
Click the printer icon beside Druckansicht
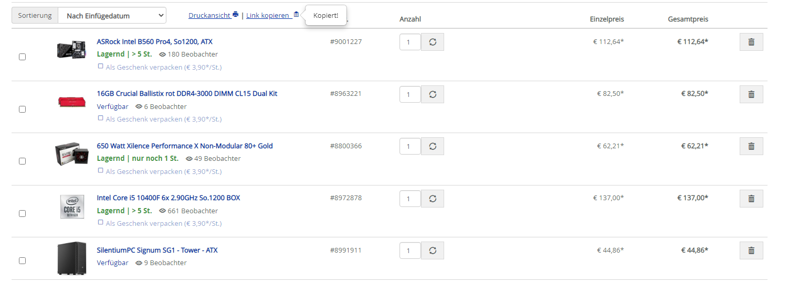click(x=236, y=15)
